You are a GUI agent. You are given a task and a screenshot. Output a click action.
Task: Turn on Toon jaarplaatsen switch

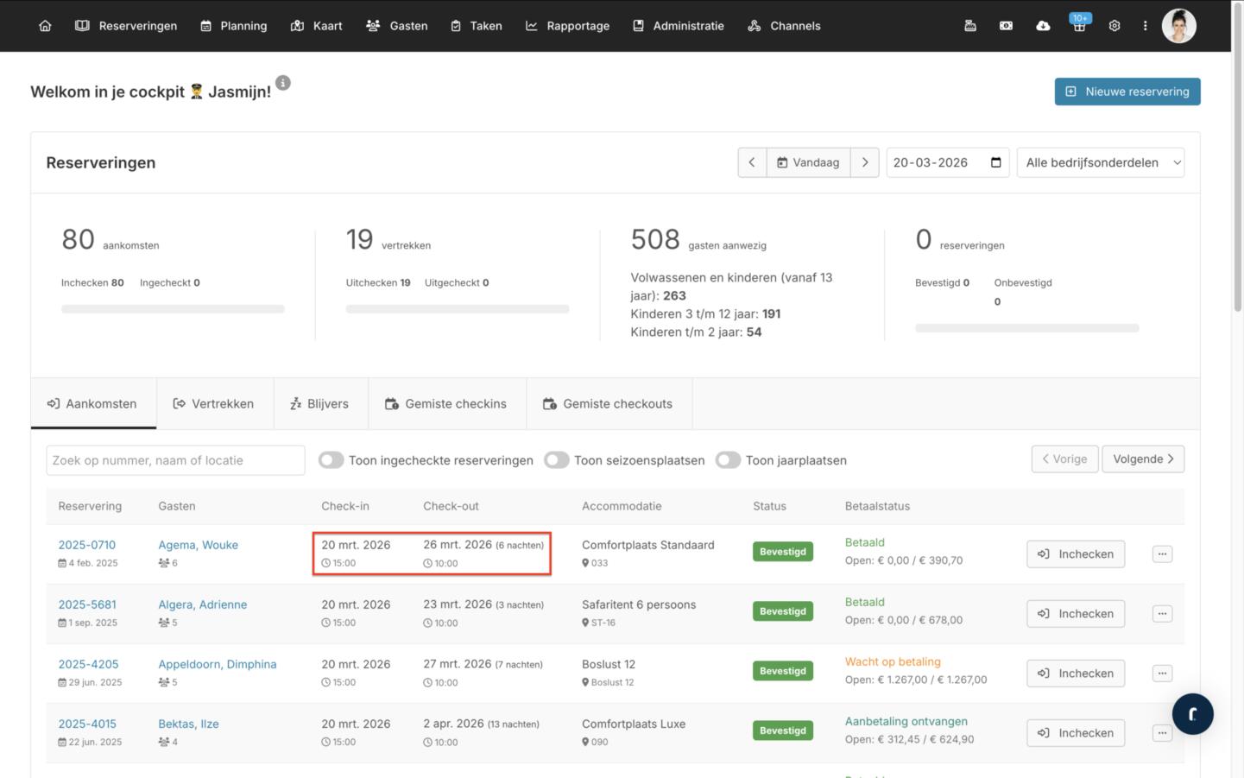pos(728,460)
